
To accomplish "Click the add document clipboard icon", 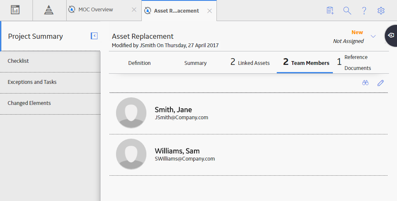I will 330,11.
